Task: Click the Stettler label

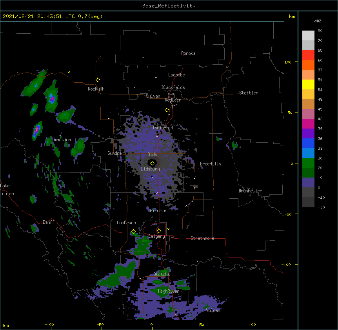Action: point(249,93)
